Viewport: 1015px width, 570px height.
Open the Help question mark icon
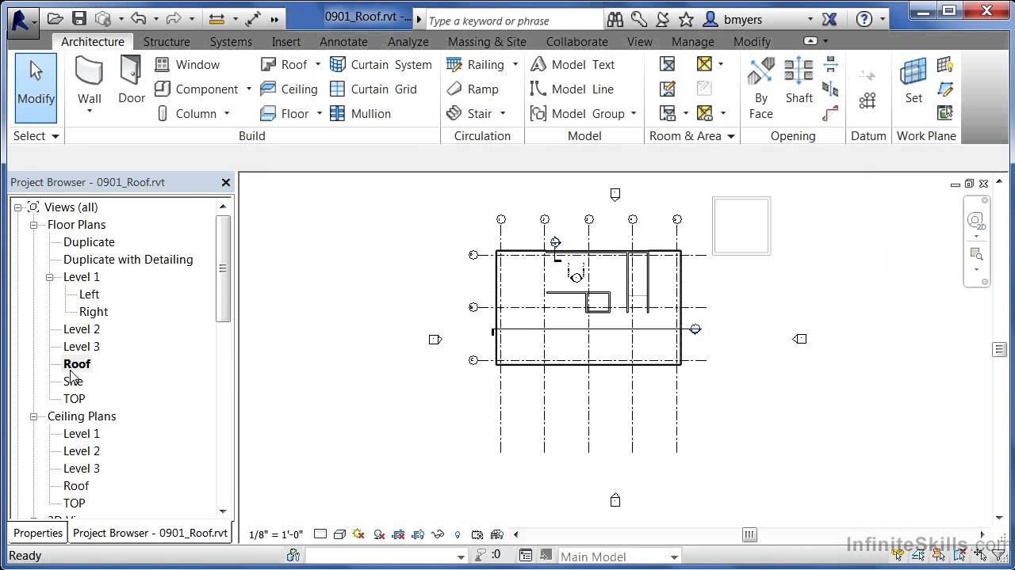864,19
